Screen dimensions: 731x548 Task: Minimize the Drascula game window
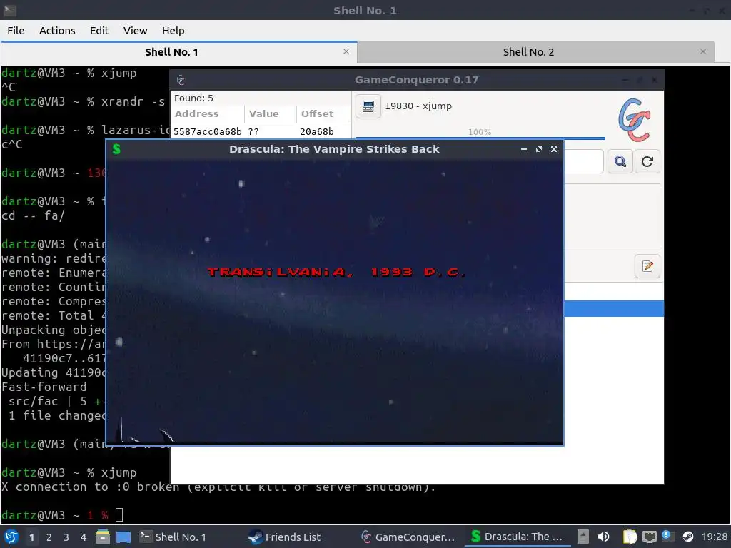pyautogui.click(x=523, y=149)
